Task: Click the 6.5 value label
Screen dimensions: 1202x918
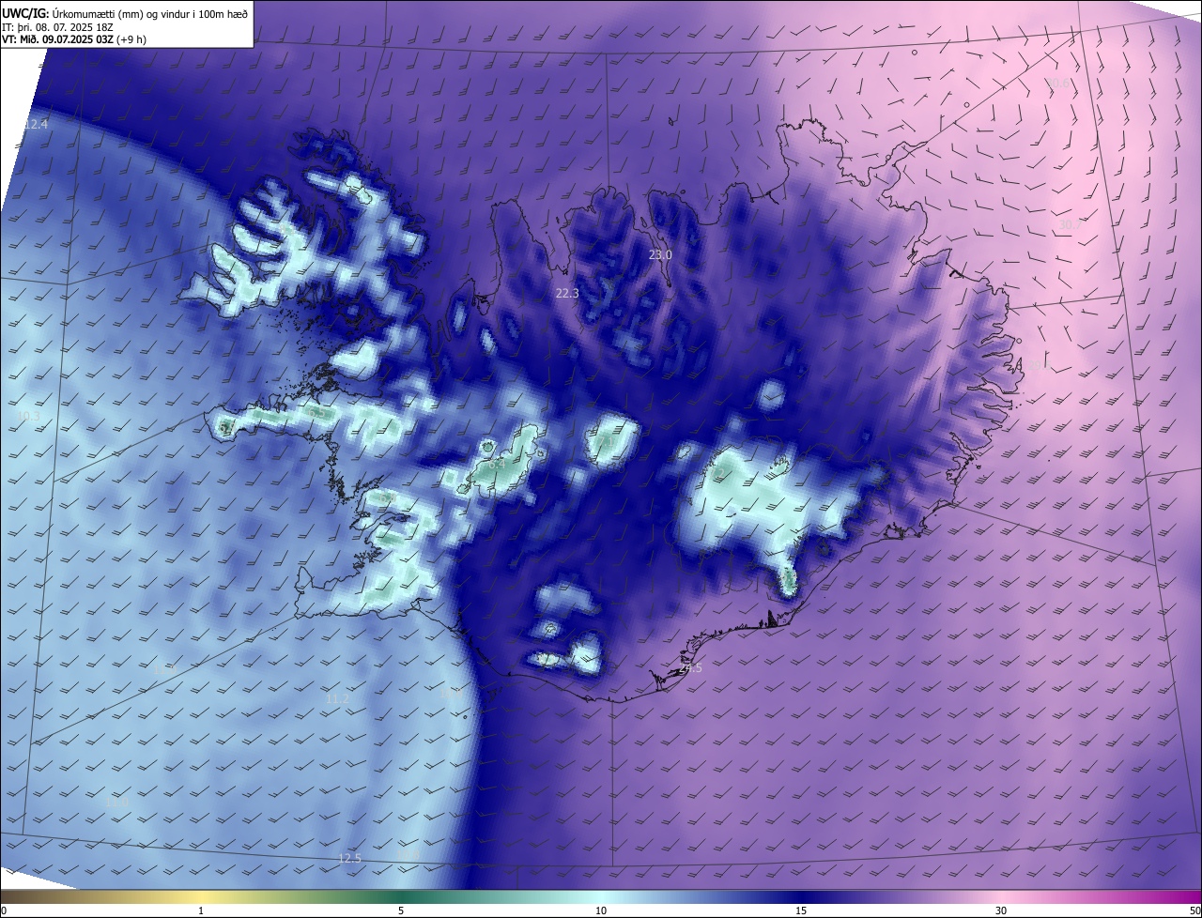Action: click(318, 412)
